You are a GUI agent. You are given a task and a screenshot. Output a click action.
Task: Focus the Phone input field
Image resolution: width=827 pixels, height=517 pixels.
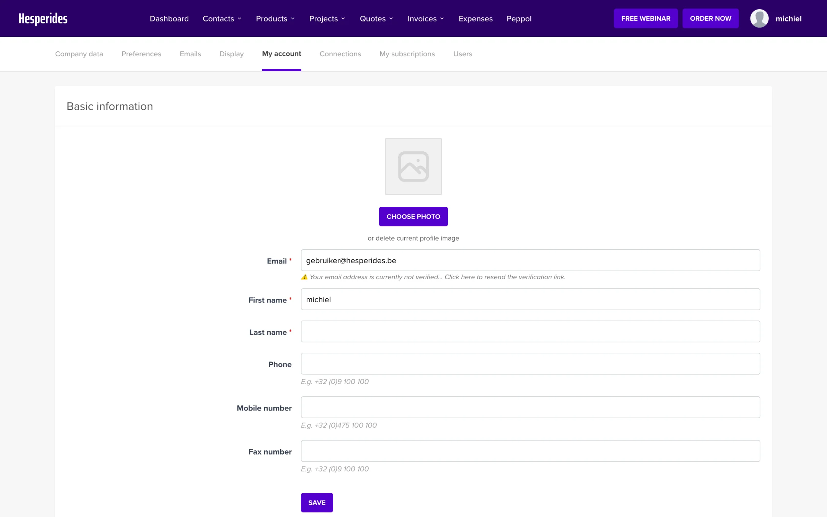point(530,364)
